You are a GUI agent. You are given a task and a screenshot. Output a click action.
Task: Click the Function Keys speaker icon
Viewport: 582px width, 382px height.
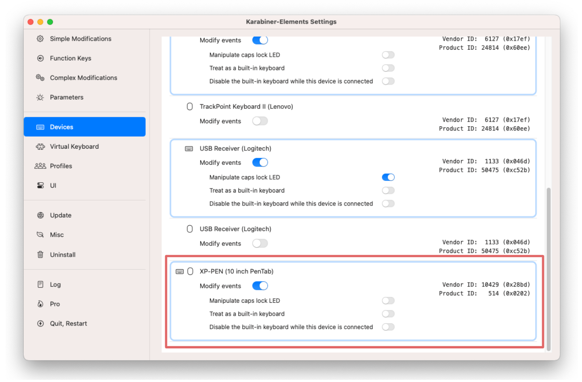pyautogui.click(x=40, y=58)
